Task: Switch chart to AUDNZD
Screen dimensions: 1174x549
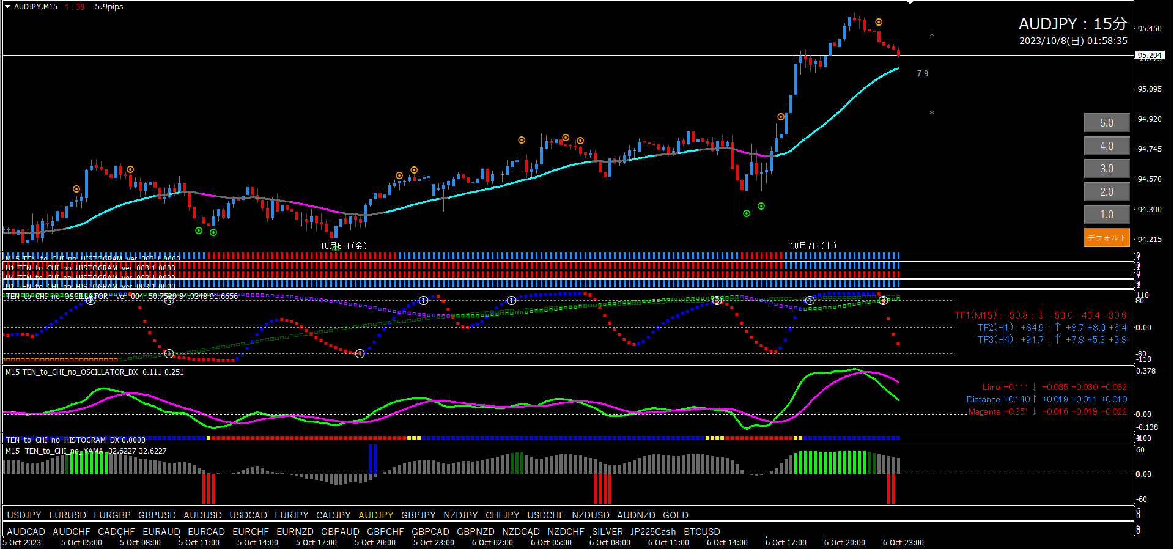Action: point(636,515)
